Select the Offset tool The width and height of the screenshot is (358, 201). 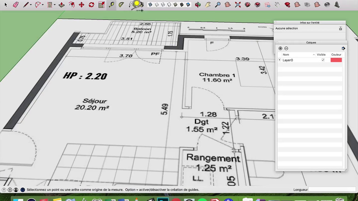[x=72, y=5]
